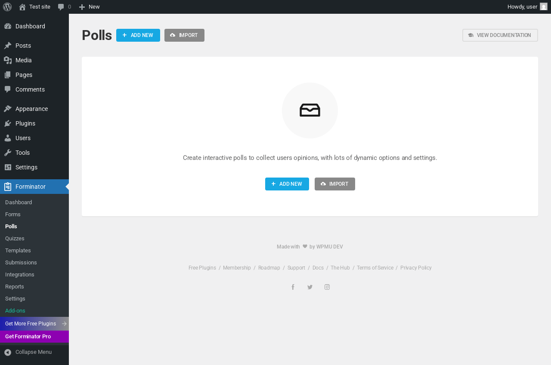Open the Twitter icon in footer
This screenshot has height=365, width=551.
tap(310, 287)
